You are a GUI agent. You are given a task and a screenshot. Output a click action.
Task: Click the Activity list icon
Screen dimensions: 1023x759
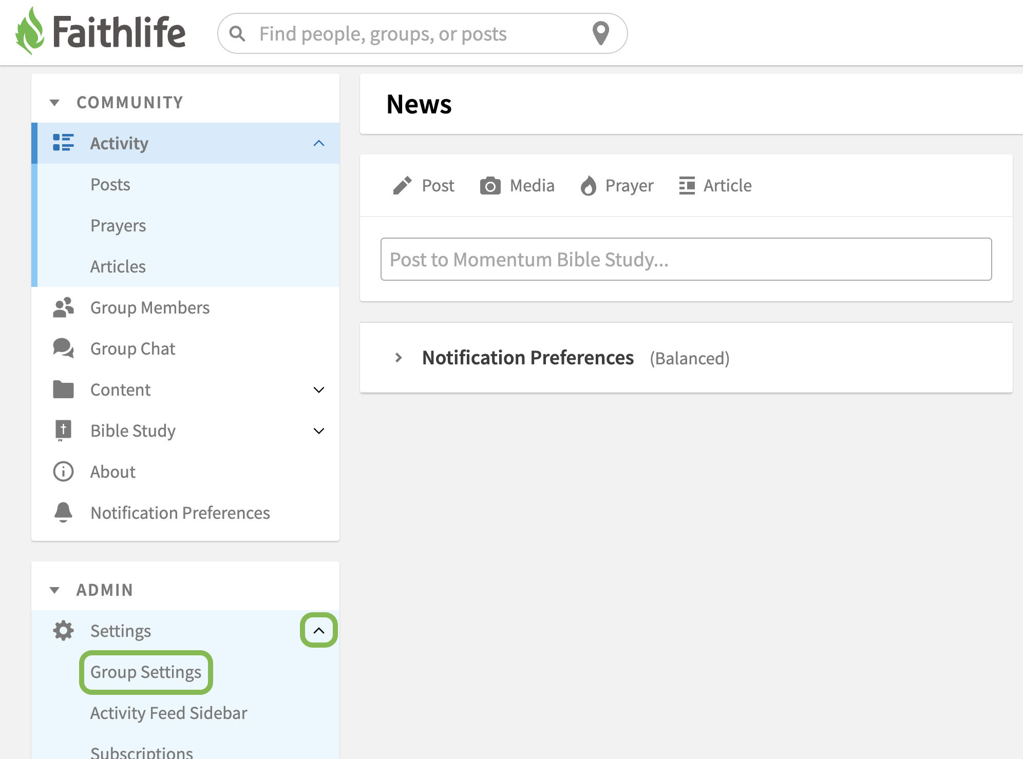(x=63, y=143)
